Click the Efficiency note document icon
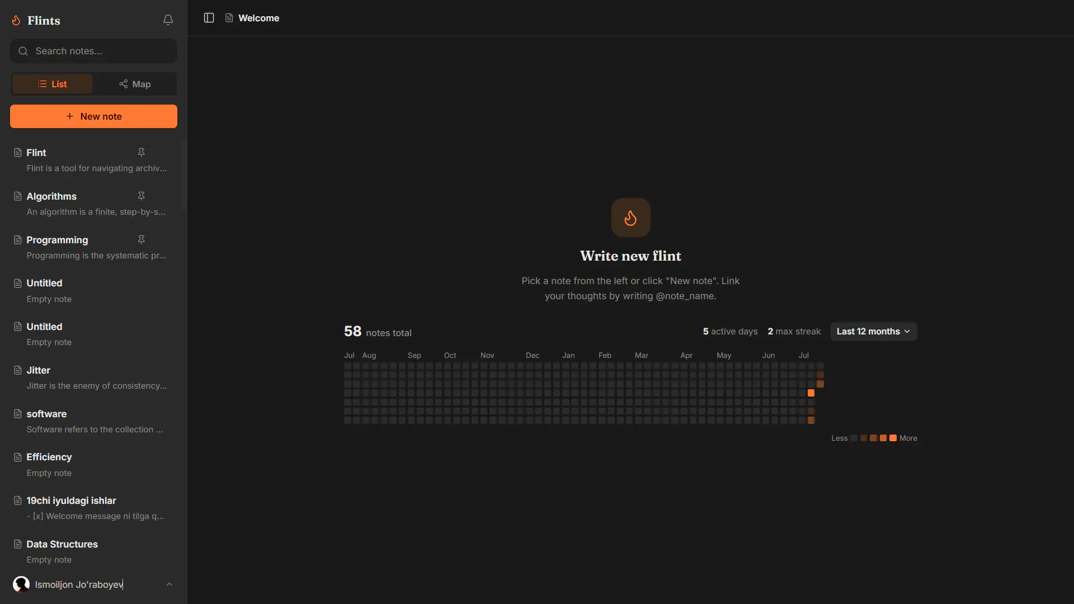Screen dimensions: 1074x604 click(18, 457)
